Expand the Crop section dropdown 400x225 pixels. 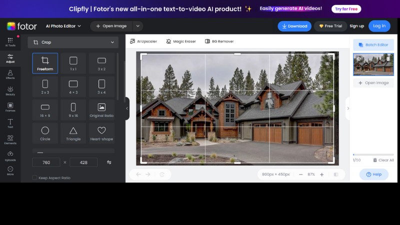[112, 42]
